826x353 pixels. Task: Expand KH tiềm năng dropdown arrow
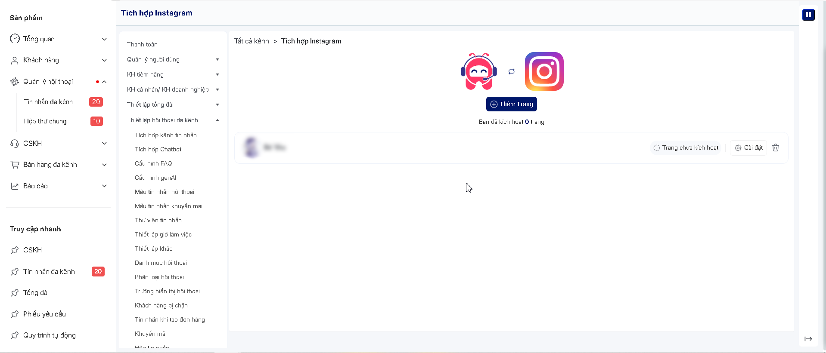coord(217,74)
